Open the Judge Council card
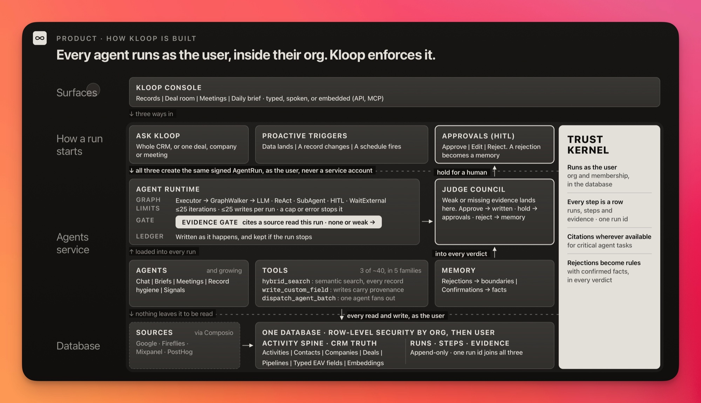 (x=494, y=212)
